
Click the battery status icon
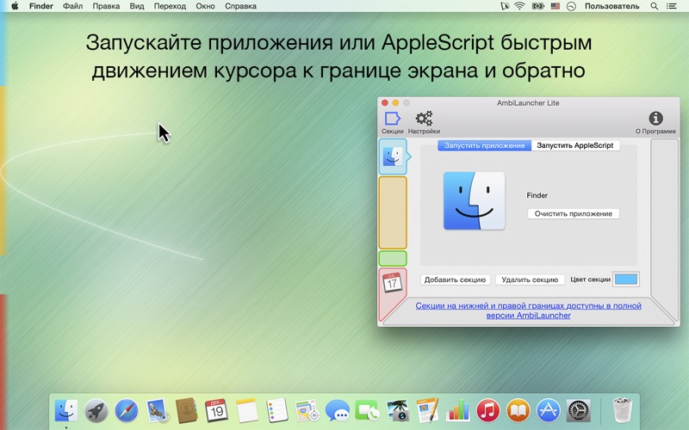[x=537, y=6]
